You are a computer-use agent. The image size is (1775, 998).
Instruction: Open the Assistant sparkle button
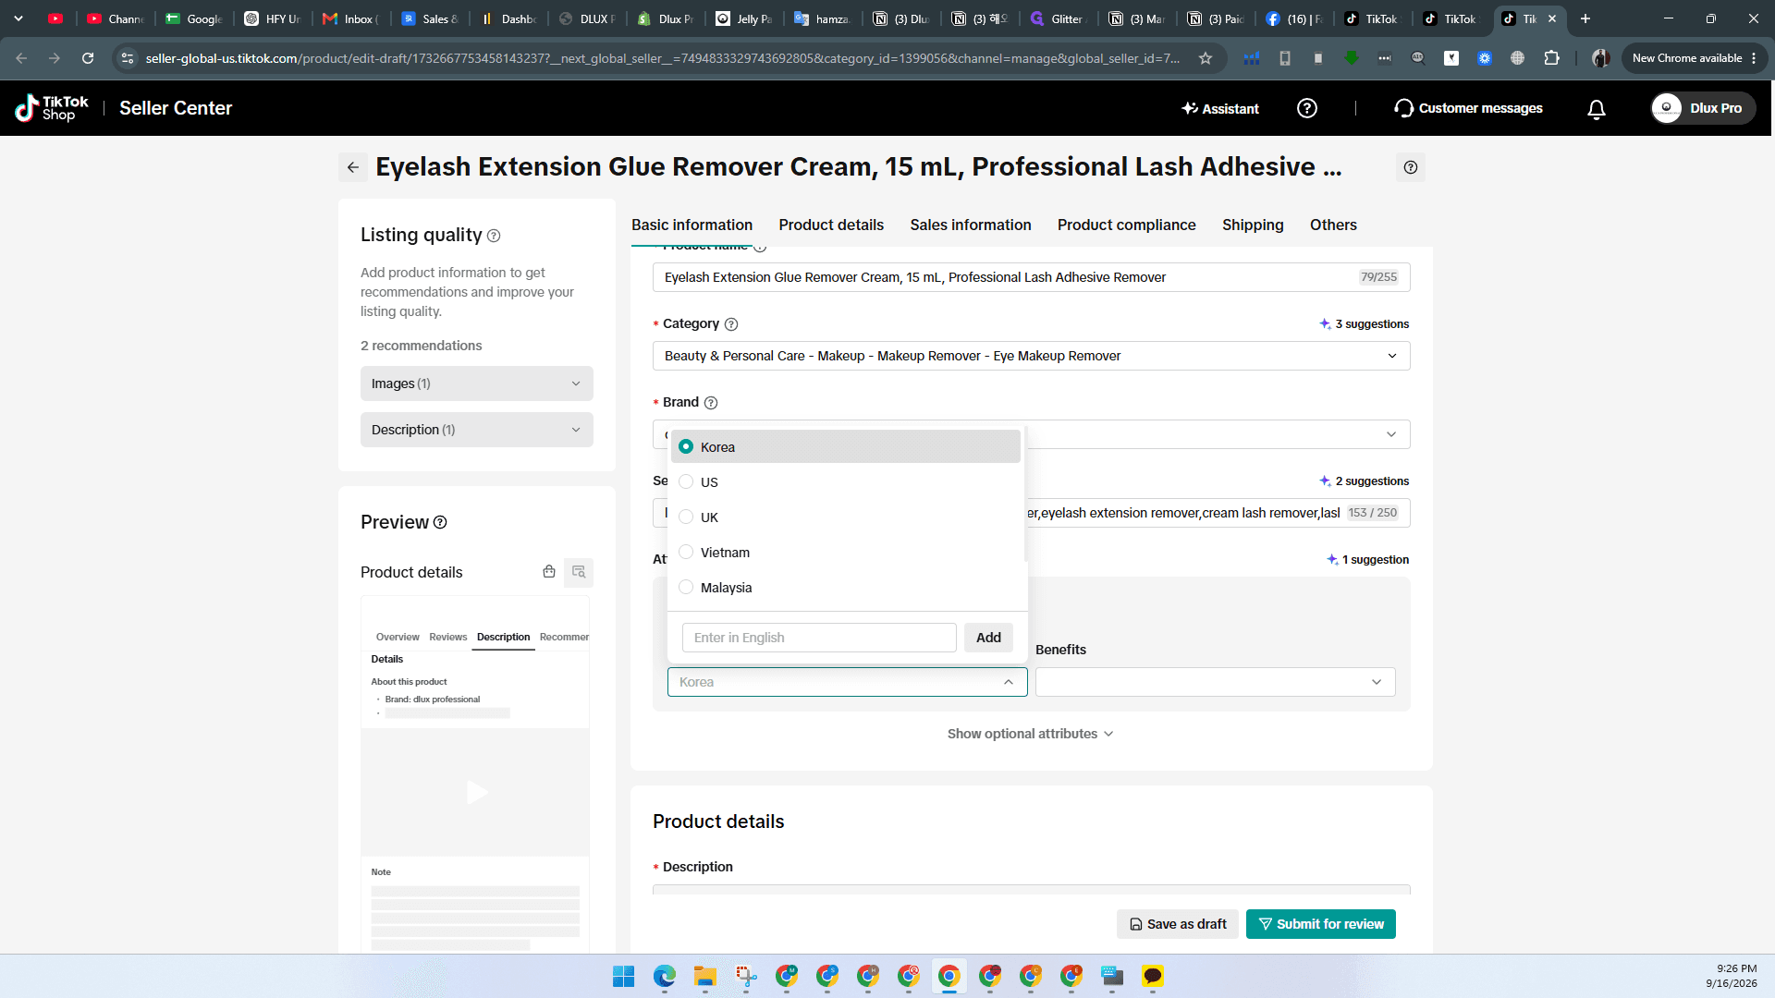(1220, 109)
